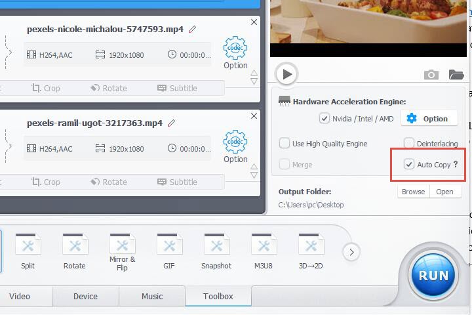Viewport: 472px width, 315px height.
Task: Select the Snapshot toolbox tool
Action: [216, 252]
